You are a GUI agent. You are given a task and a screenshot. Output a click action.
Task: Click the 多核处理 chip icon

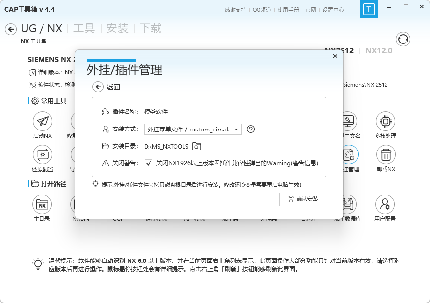386,121
